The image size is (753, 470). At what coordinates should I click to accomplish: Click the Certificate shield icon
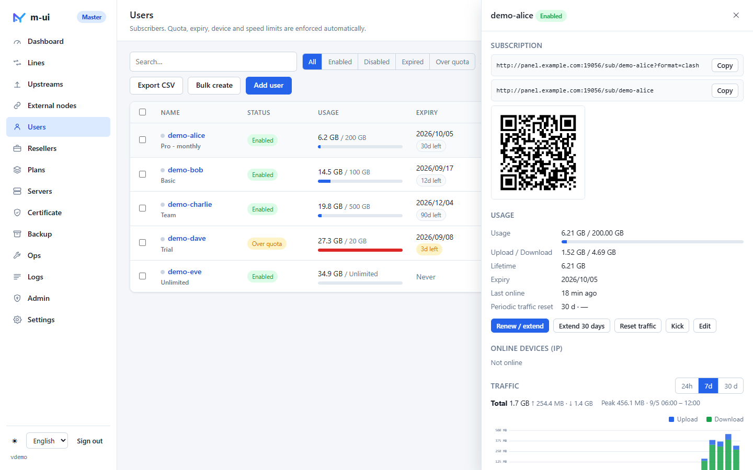point(17,213)
